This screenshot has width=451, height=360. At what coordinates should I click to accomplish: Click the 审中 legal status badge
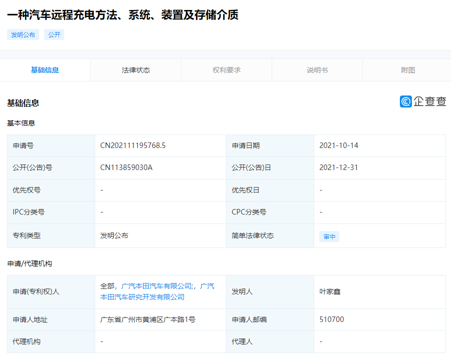click(329, 236)
